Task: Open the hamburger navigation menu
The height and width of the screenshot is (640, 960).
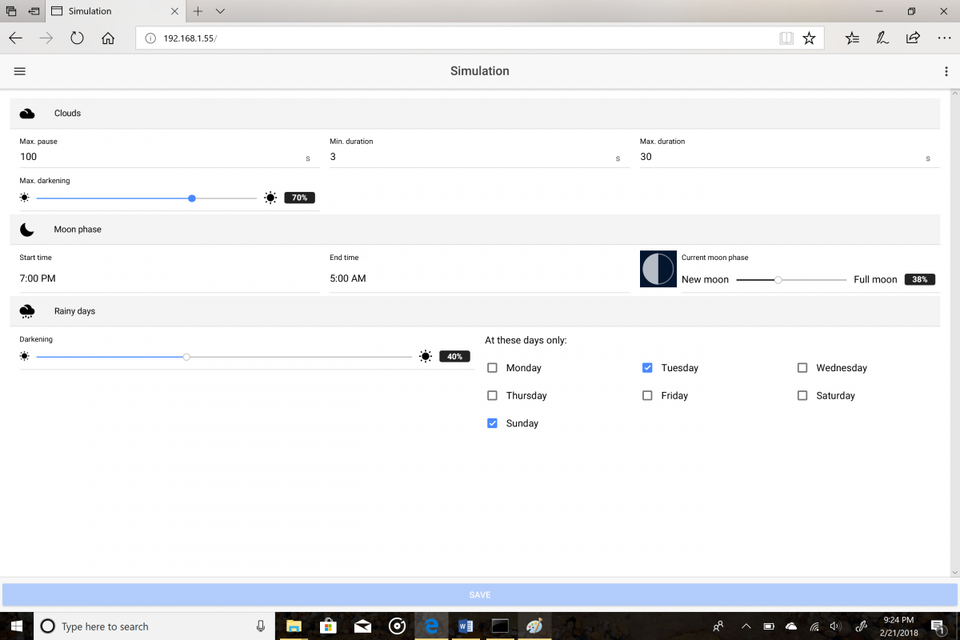Action: pos(20,71)
